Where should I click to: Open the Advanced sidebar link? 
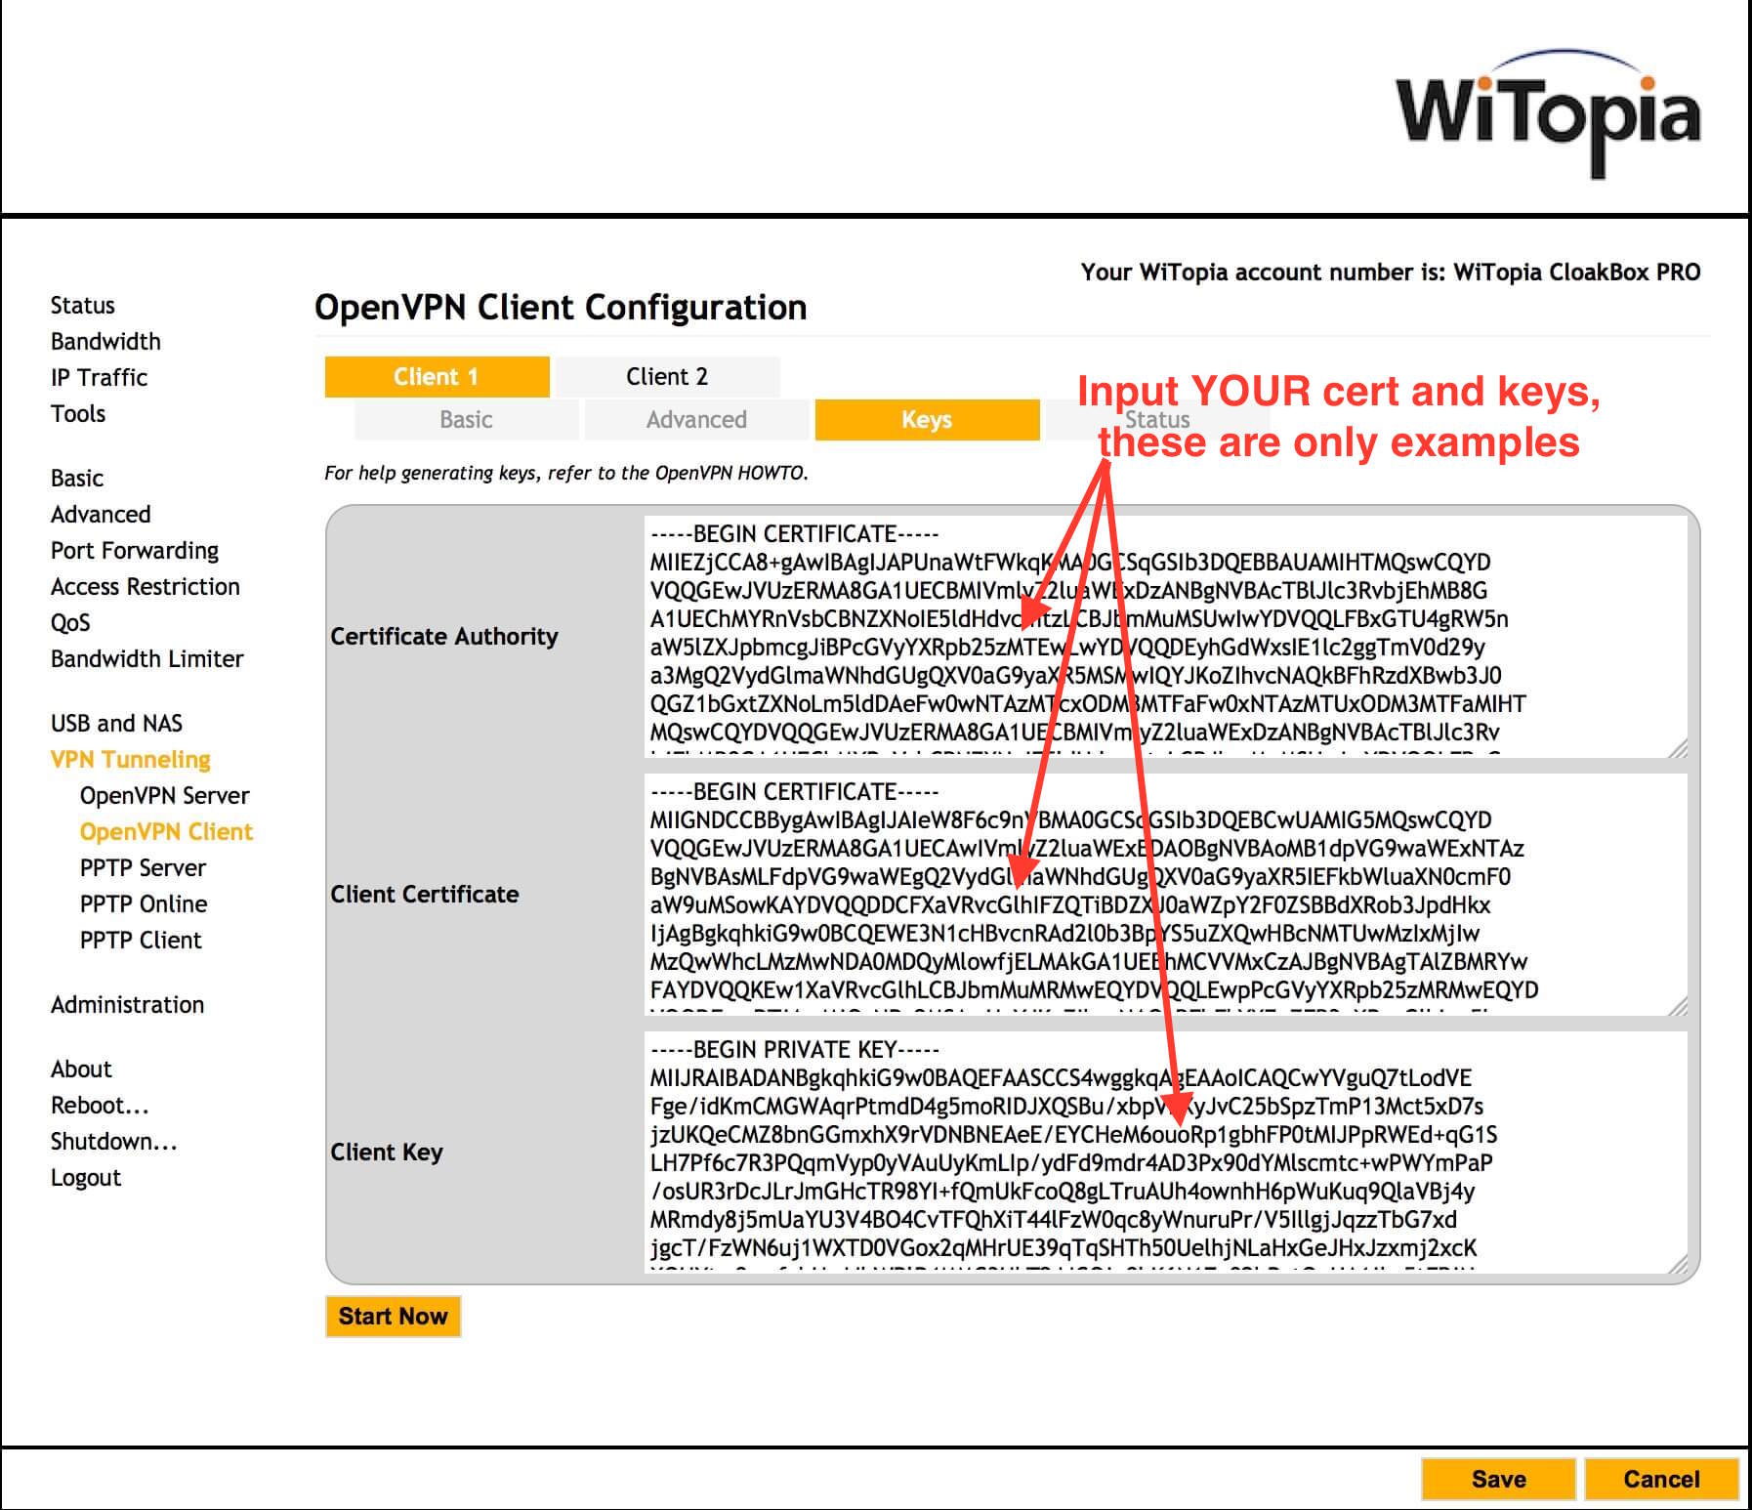pos(101,515)
